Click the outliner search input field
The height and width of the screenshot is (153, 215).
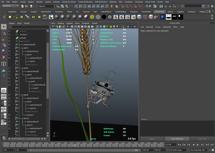click(x=30, y=27)
